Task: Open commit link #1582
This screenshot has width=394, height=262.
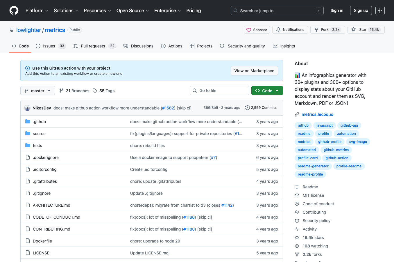Action: pos(168,108)
